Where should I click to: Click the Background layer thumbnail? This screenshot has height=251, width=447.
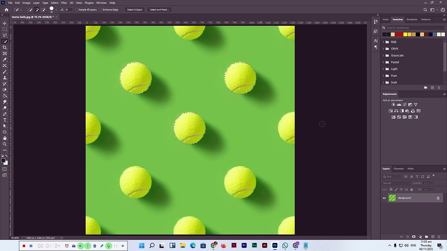392,198
